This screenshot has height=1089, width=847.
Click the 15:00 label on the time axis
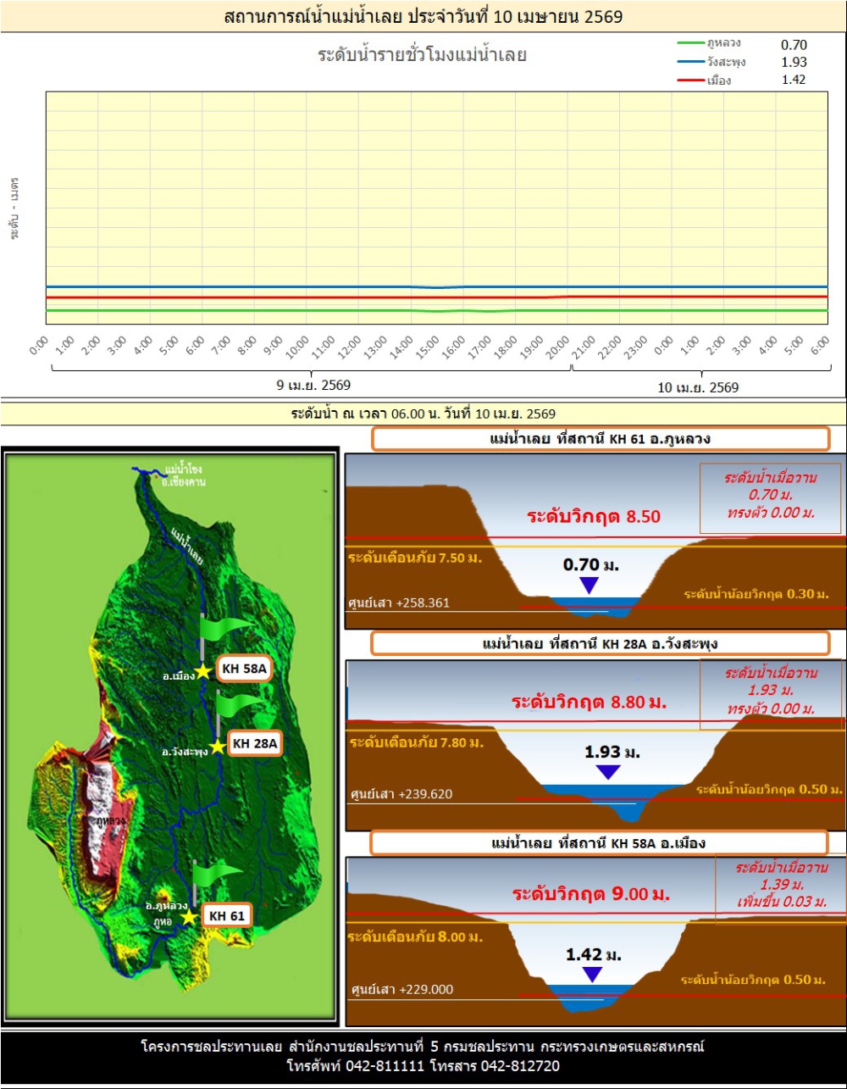428,347
